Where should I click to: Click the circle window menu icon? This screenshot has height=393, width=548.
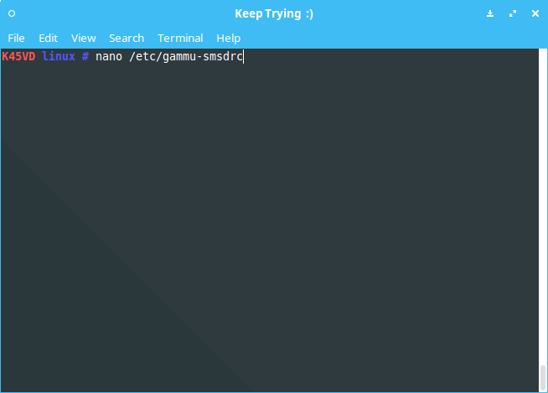tap(12, 13)
